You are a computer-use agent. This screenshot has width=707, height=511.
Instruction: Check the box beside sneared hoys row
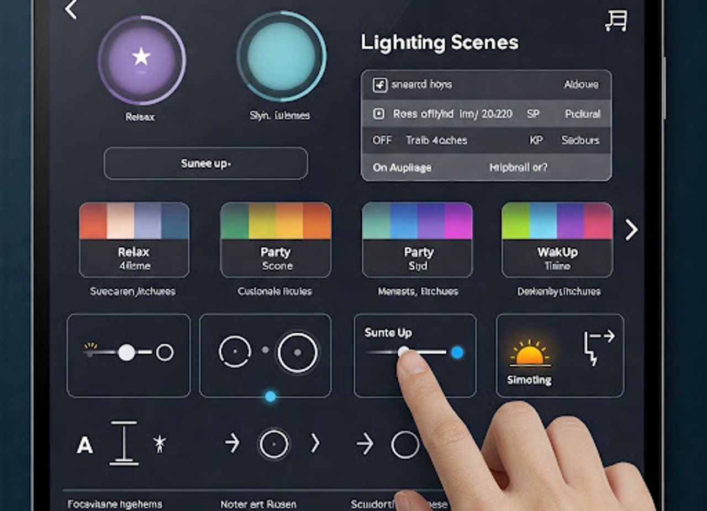click(379, 84)
